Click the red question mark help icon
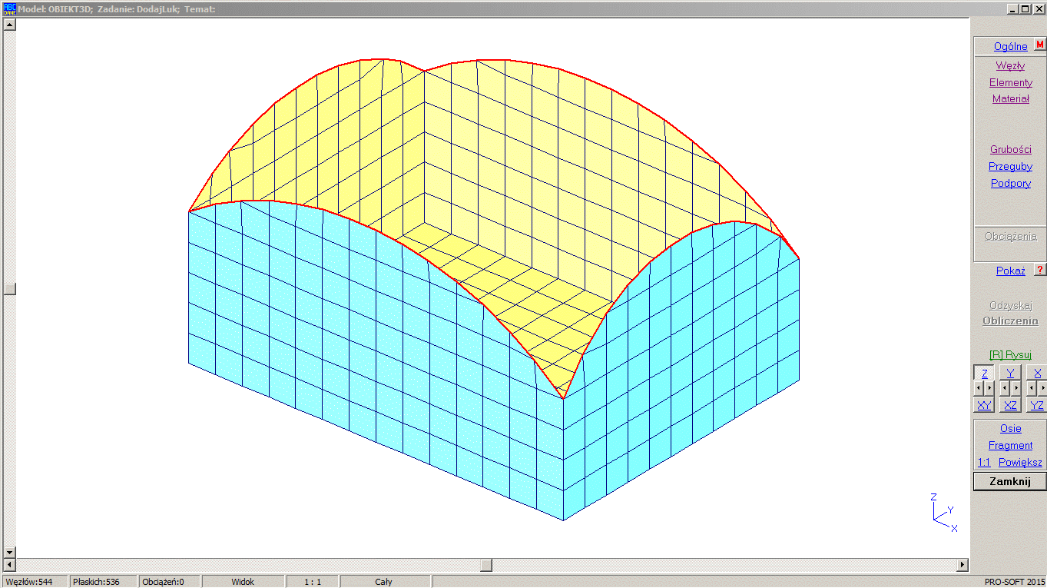This screenshot has width=1047, height=588. [1040, 270]
